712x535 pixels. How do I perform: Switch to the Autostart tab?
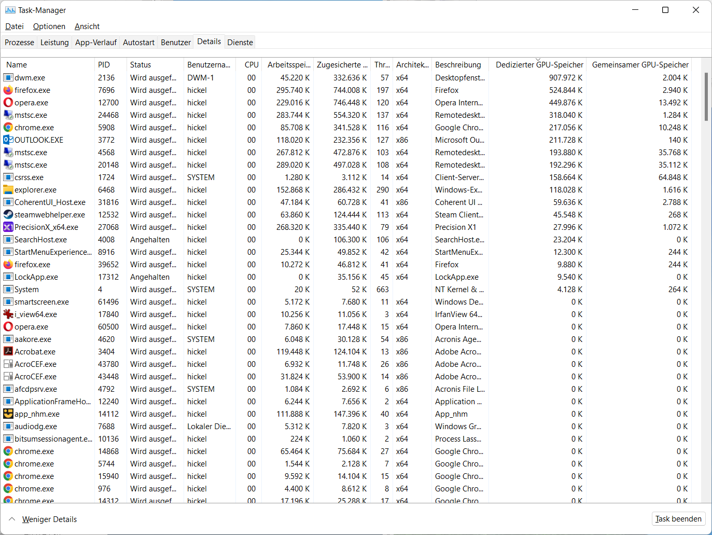click(x=138, y=43)
